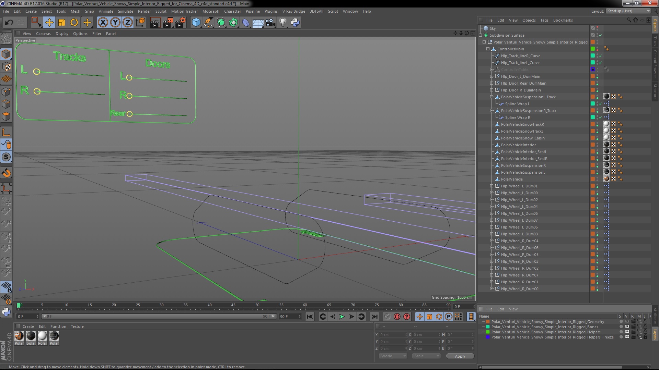The width and height of the screenshot is (659, 370).
Task: Add a Camera object
Action: click(x=270, y=23)
